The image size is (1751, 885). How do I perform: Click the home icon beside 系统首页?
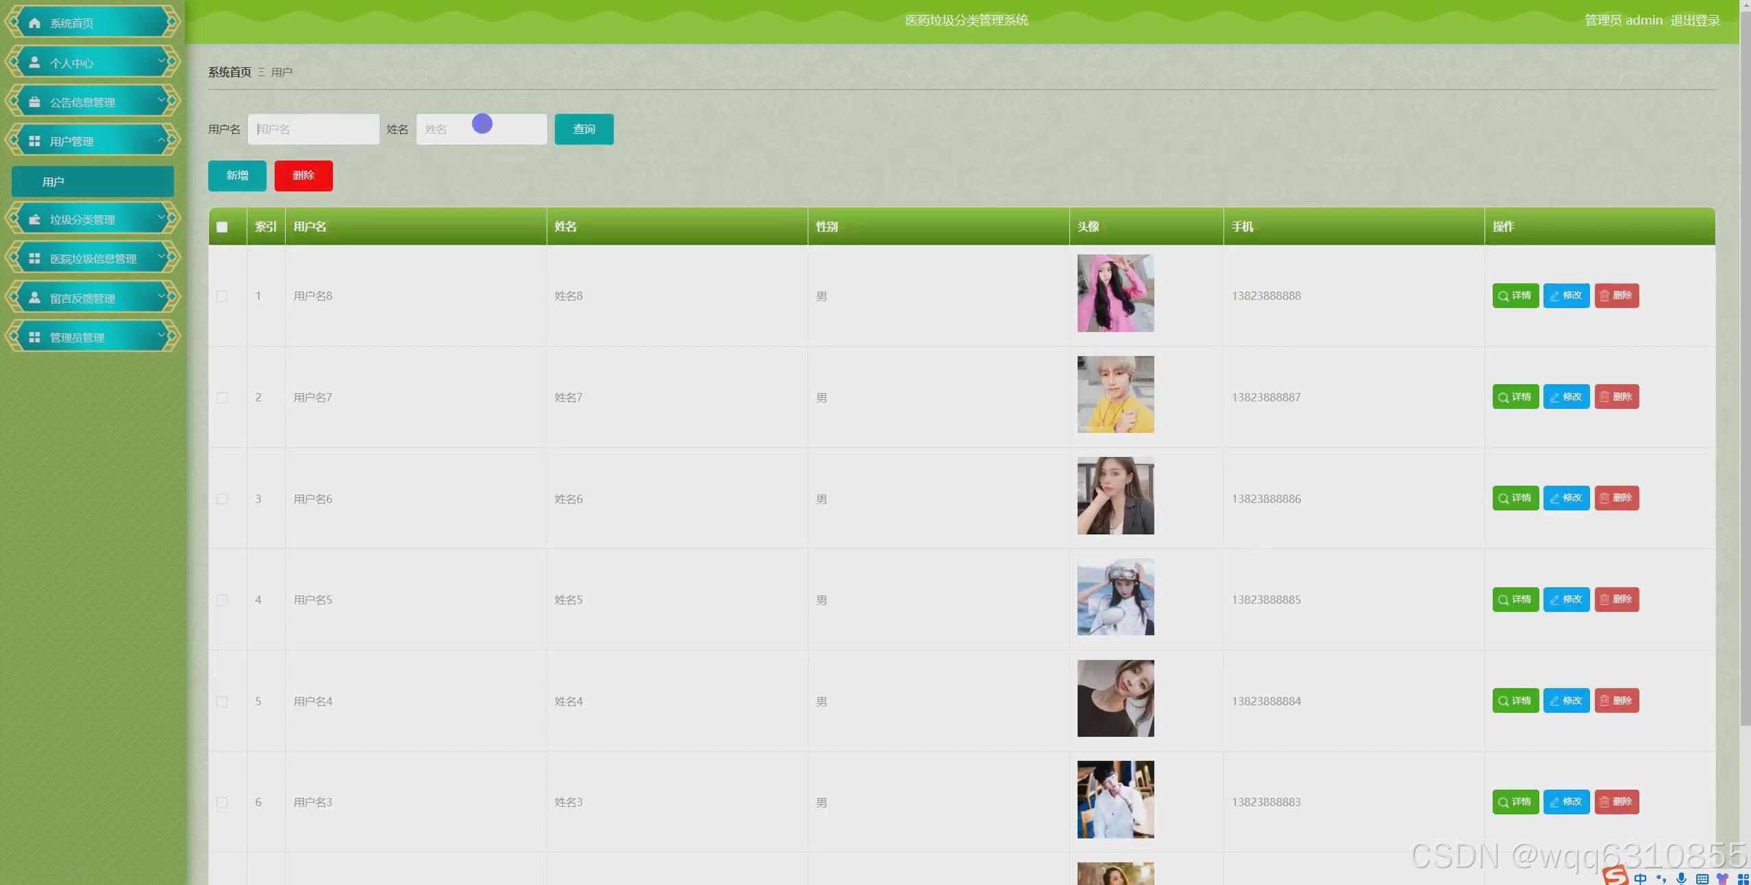(x=34, y=23)
